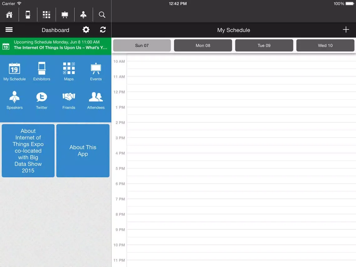The image size is (356, 267).
Task: Open My Schedule dashboard tile
Action: [x=14, y=72]
